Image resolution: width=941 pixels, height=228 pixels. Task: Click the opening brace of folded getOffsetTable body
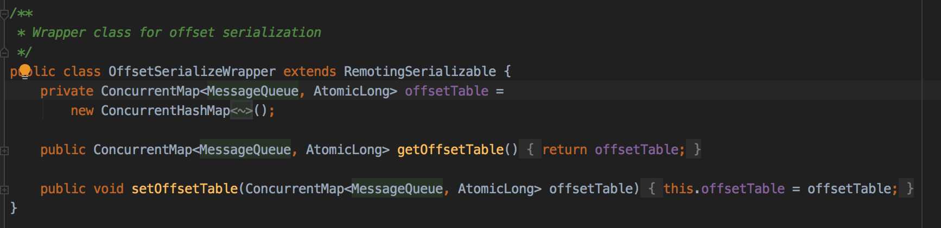click(530, 150)
